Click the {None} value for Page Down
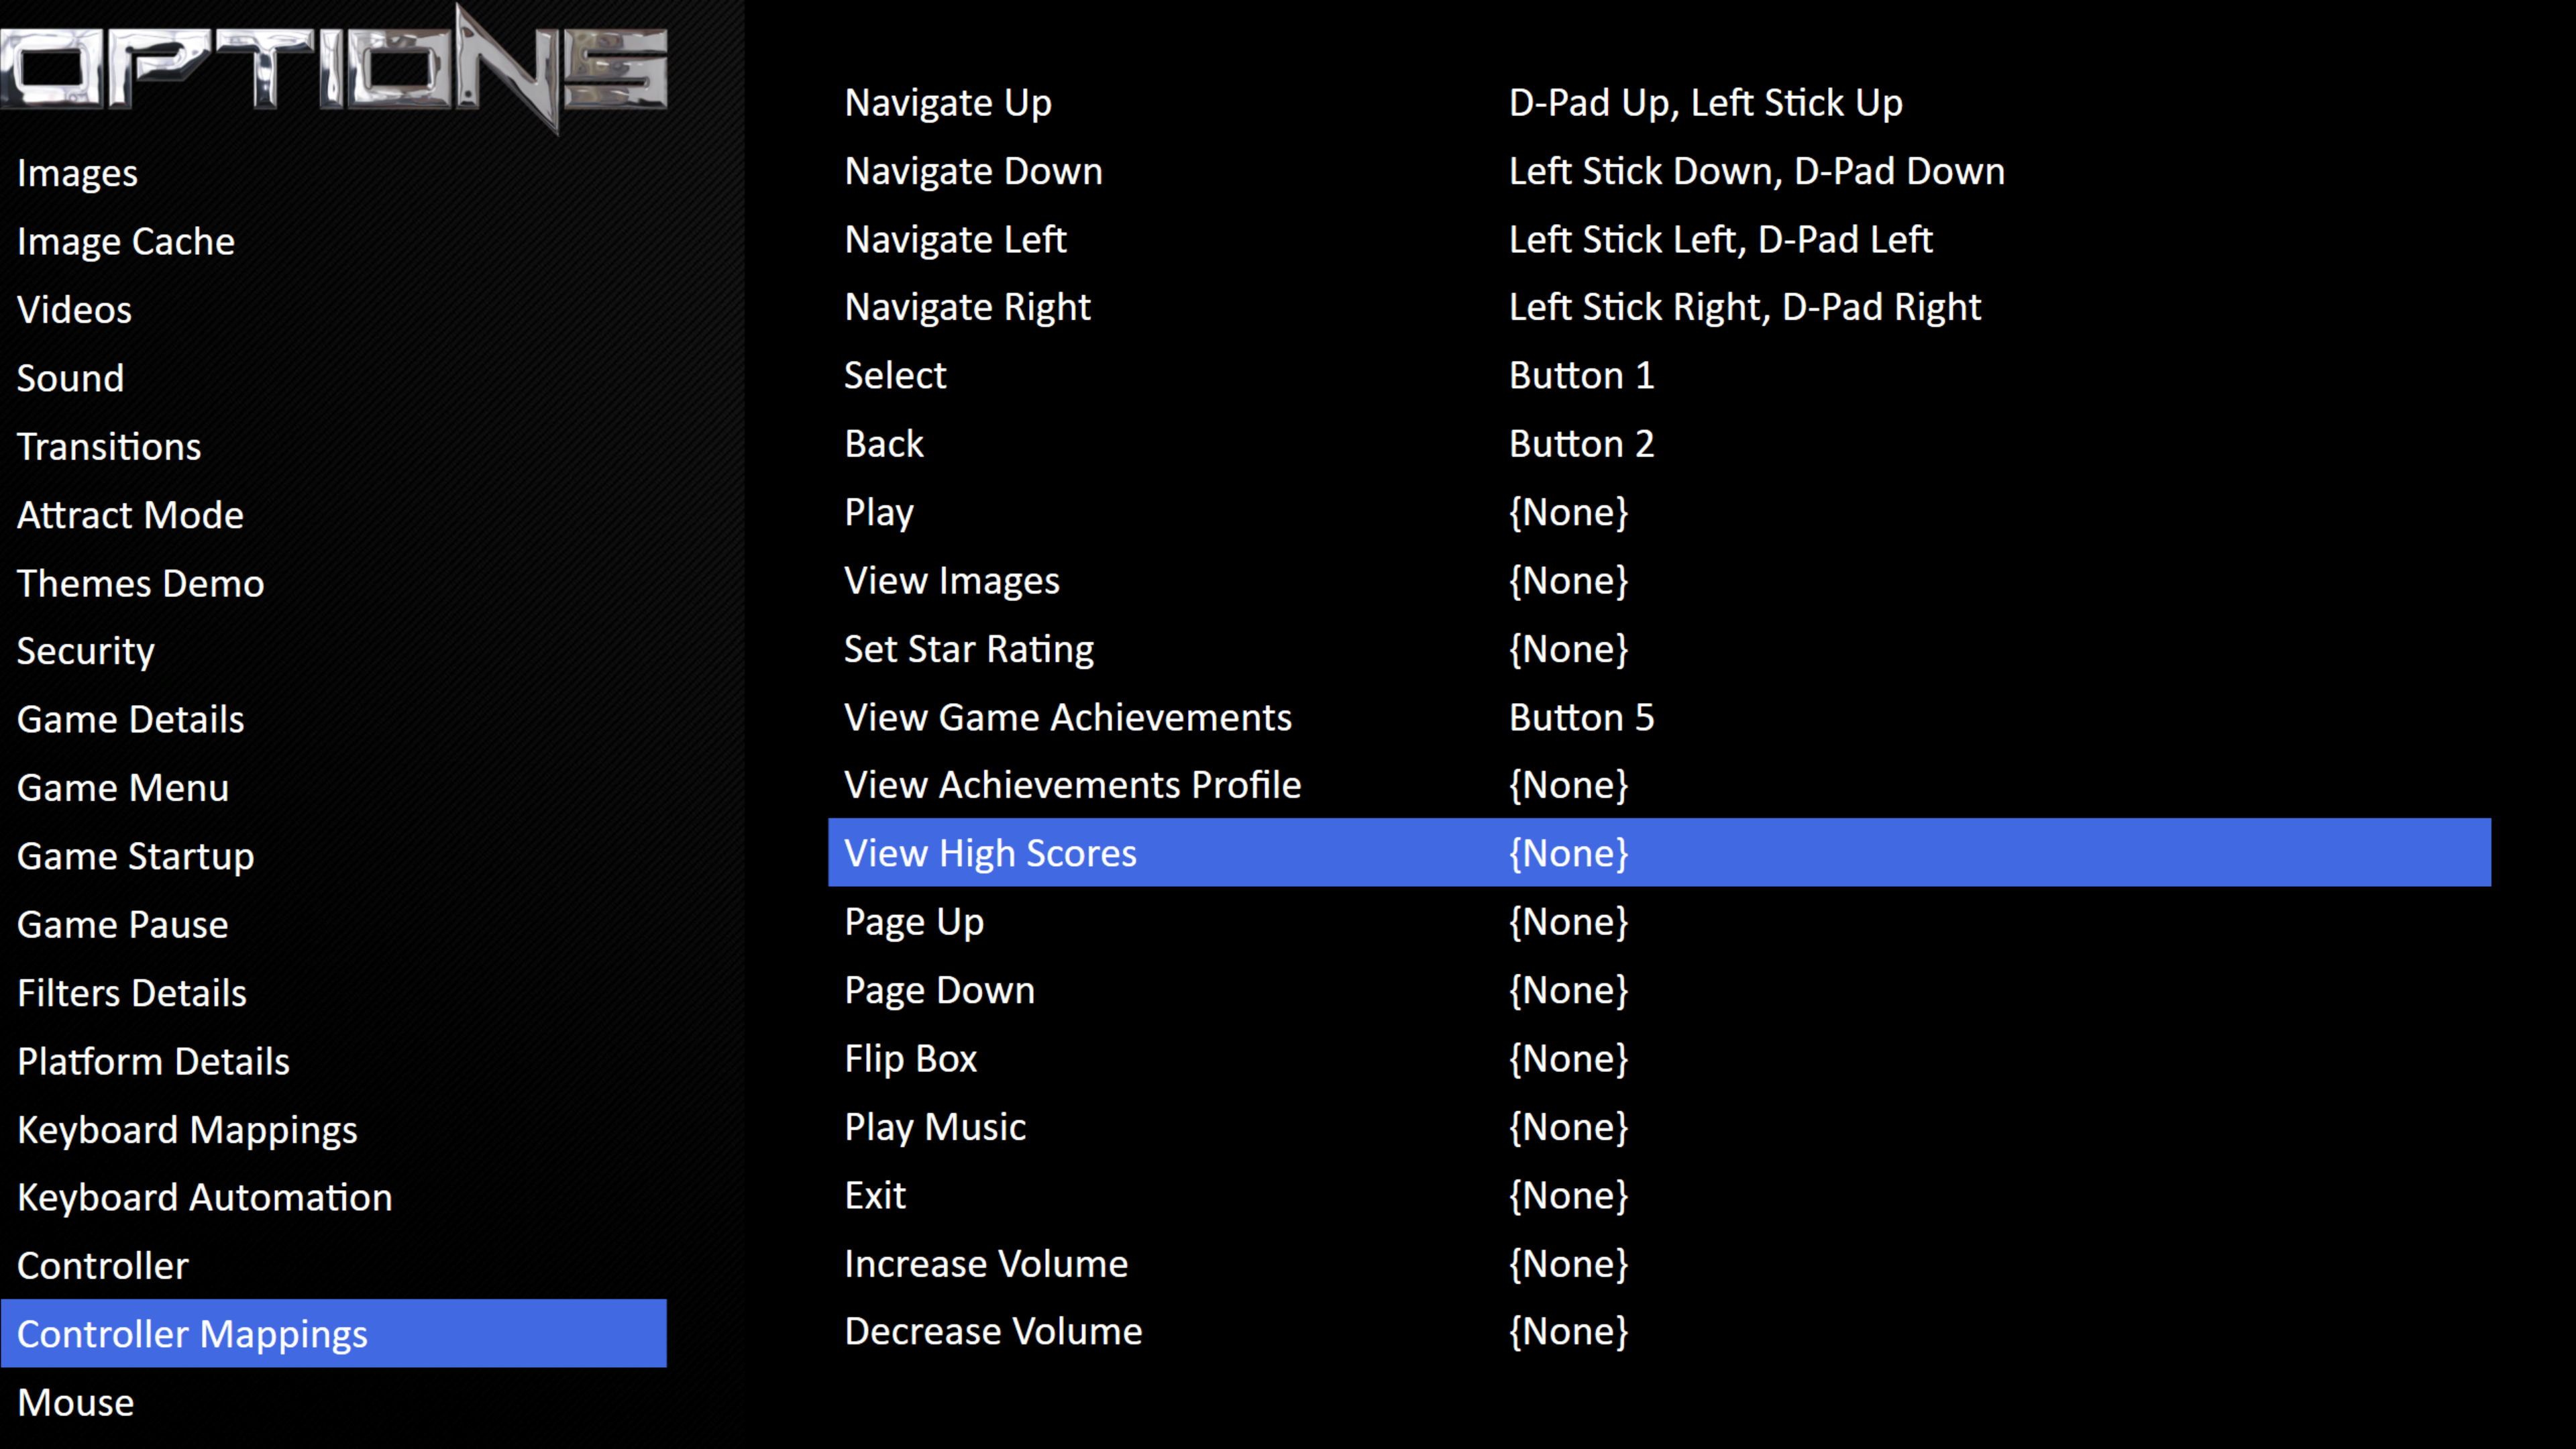This screenshot has height=1449, width=2576. [1569, 990]
